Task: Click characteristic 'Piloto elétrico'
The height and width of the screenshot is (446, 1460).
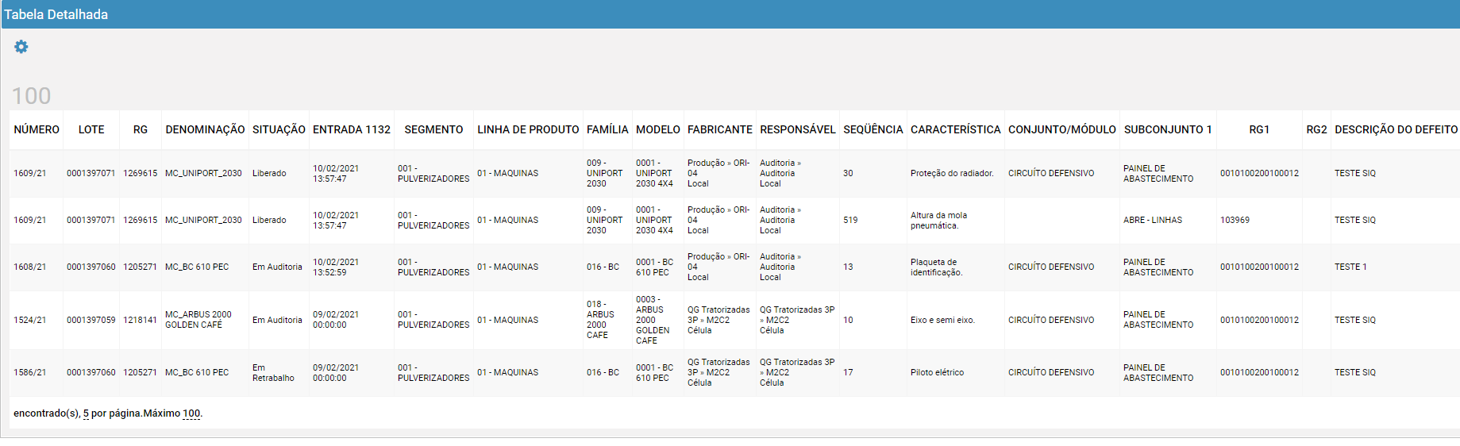Action: tap(937, 372)
